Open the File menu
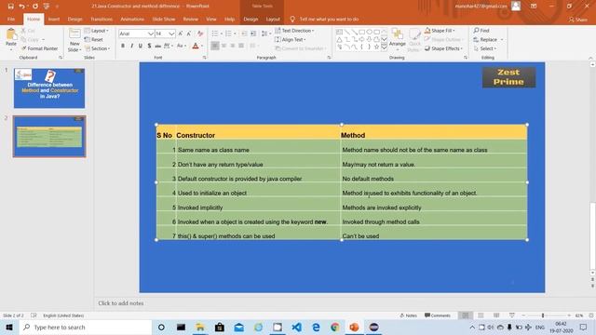Screen dimensions: 596x335 point(11,19)
